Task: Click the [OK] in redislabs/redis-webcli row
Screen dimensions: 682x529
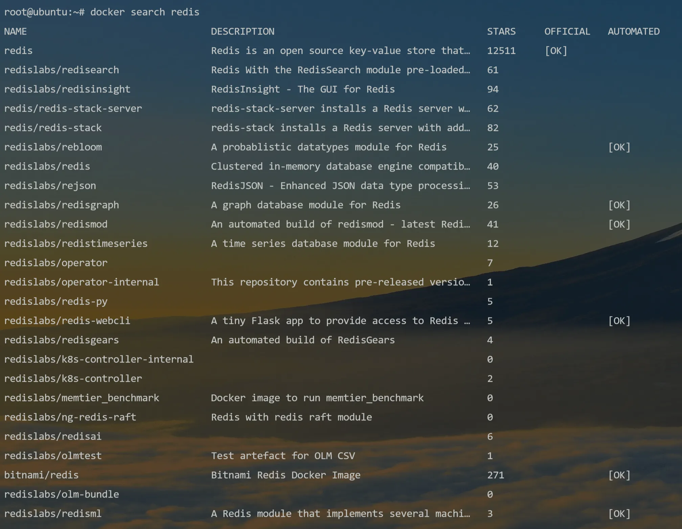Action: point(619,321)
